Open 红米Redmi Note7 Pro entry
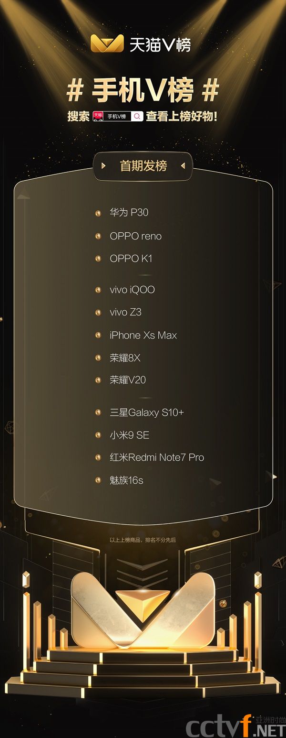 pyautogui.click(x=157, y=457)
